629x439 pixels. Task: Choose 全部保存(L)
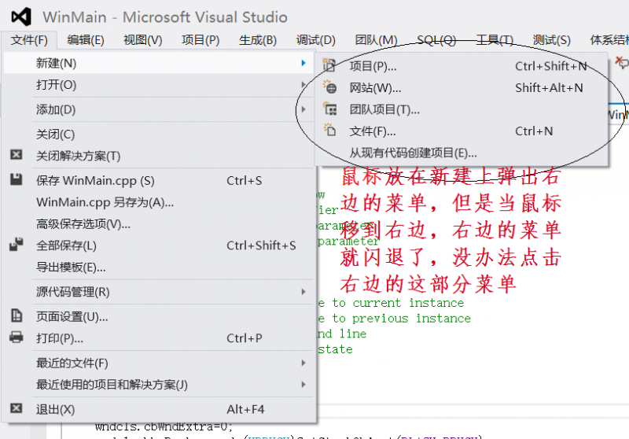(158, 245)
